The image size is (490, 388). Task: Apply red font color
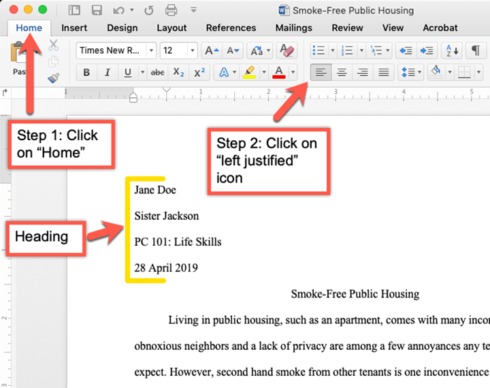(279, 73)
